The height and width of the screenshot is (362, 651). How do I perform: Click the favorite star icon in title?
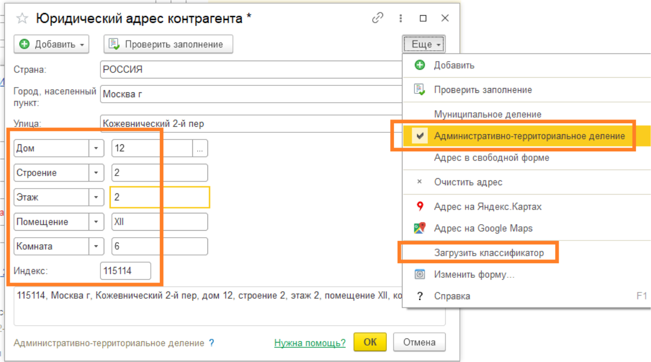[22, 19]
